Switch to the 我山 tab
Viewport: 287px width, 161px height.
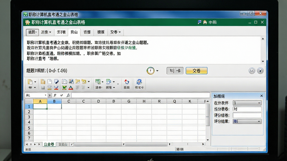[x=74, y=32]
